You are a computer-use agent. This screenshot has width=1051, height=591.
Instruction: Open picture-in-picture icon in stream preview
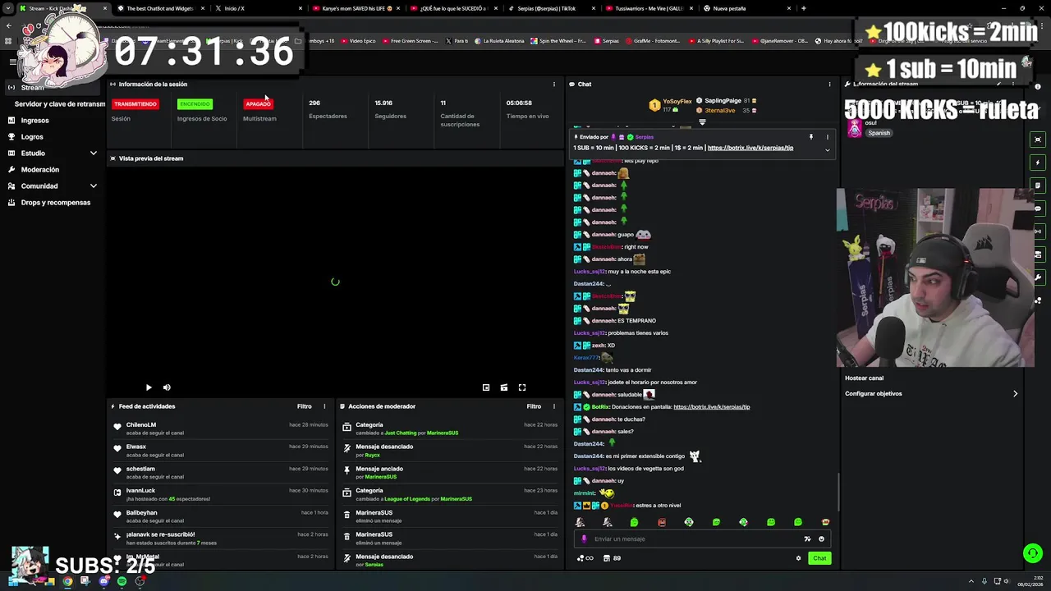click(486, 387)
